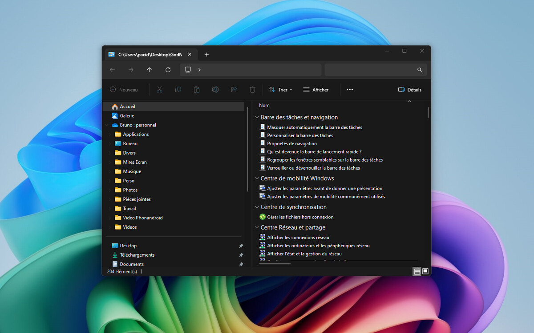534x333 pixels.
Task: Collapse the Bruno : personnel tree node
Action: 107,125
